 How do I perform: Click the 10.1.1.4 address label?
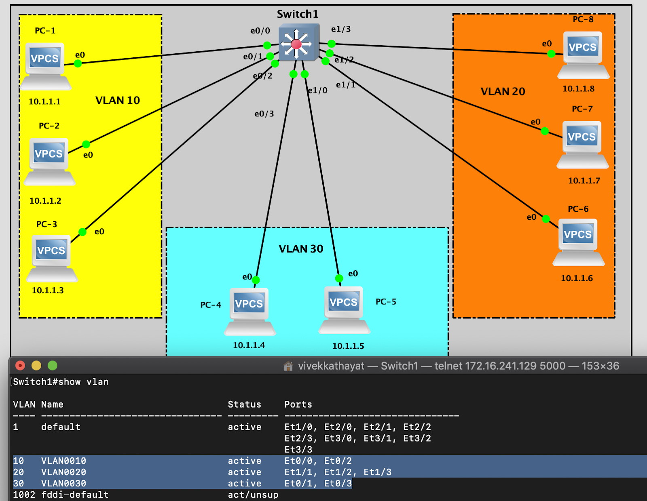click(x=249, y=345)
